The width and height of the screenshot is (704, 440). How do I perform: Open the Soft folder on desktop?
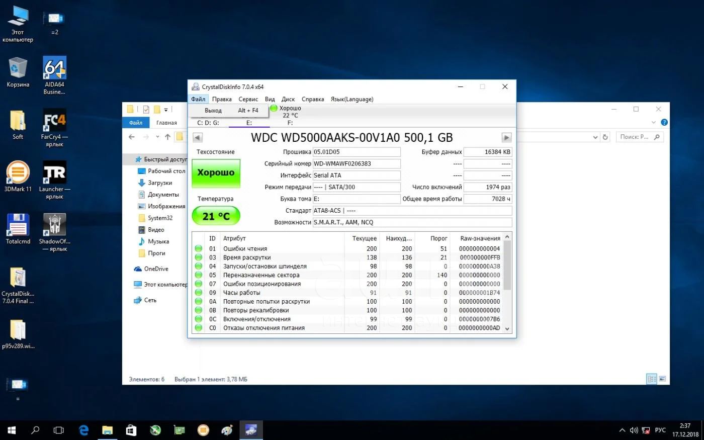coord(18,125)
